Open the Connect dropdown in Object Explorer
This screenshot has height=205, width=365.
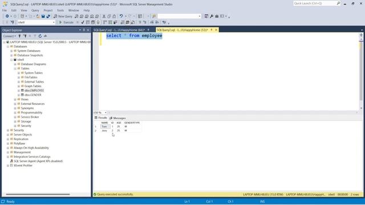(9, 36)
